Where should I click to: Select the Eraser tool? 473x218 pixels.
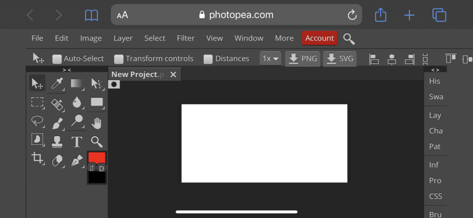pos(57,160)
